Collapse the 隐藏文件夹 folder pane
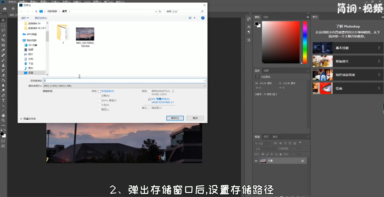 point(21,119)
